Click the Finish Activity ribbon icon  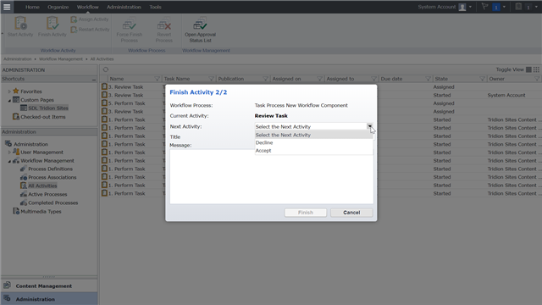coord(53,24)
